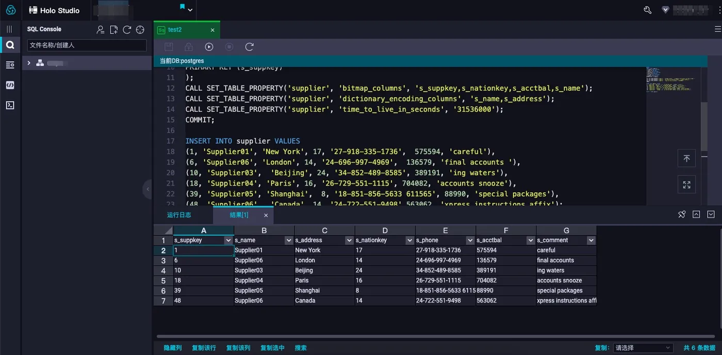The image size is (722, 355).
Task: Click the 复制该列 button
Action: click(x=238, y=348)
